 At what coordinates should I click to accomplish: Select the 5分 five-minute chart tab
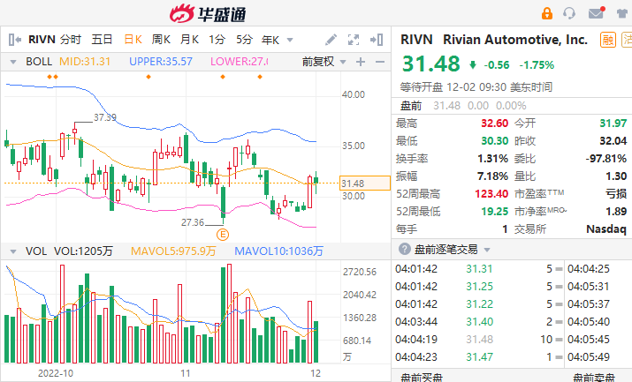(244, 40)
